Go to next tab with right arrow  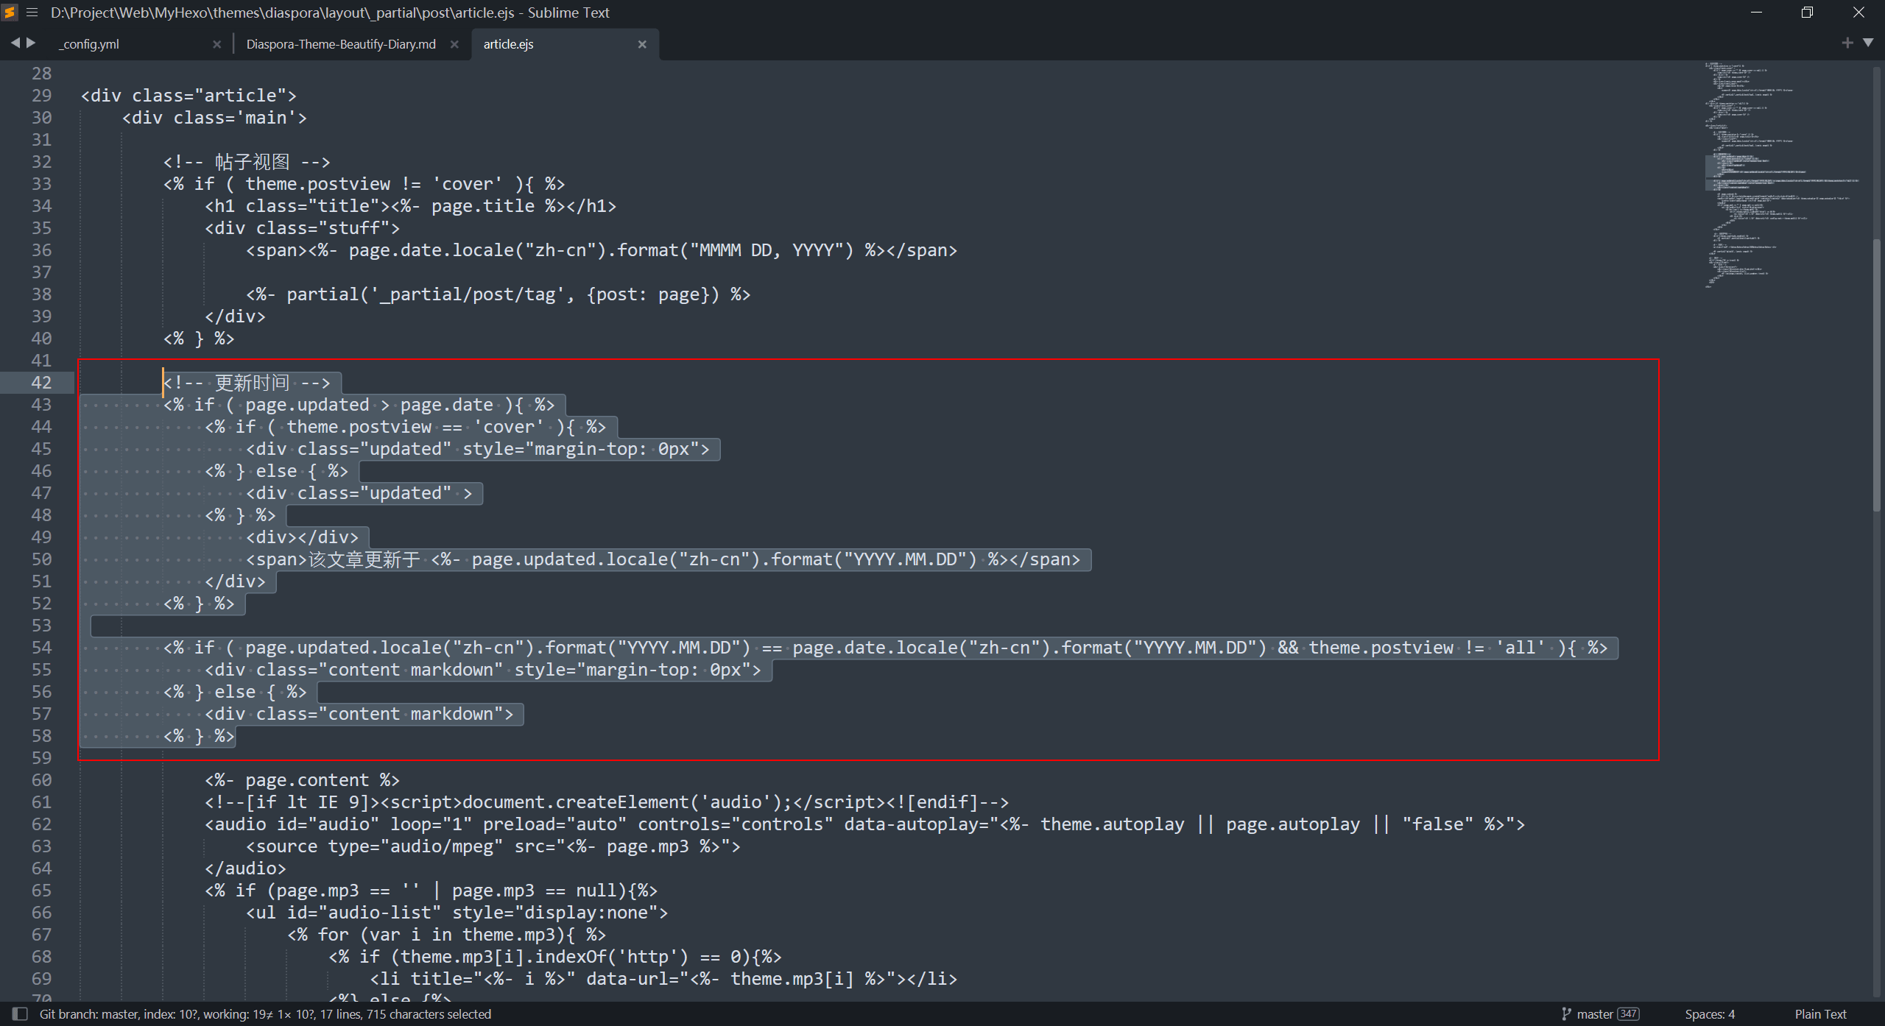(31, 43)
